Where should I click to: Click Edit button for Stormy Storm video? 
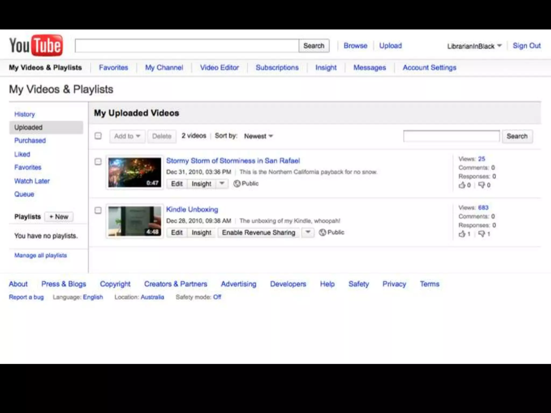(177, 184)
